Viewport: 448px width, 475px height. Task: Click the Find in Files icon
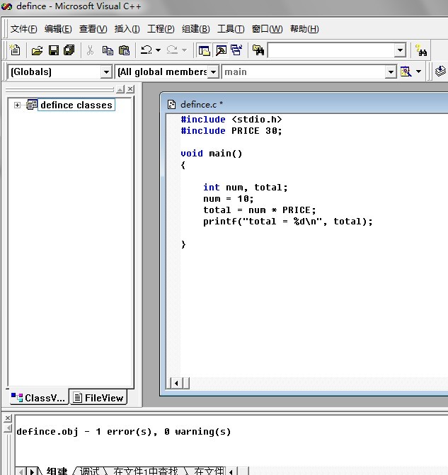pyautogui.click(x=258, y=50)
